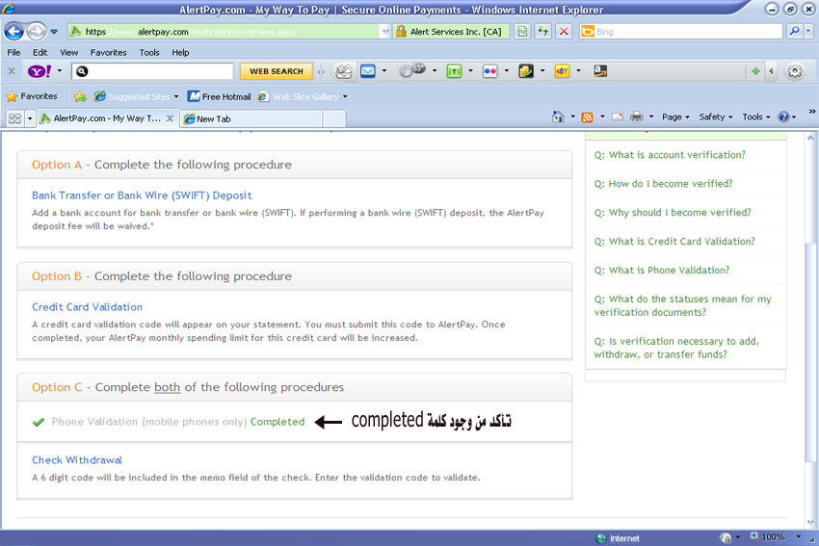Image resolution: width=819 pixels, height=546 pixels.
Task: Click the green plus add-button icon
Action: [x=755, y=71]
